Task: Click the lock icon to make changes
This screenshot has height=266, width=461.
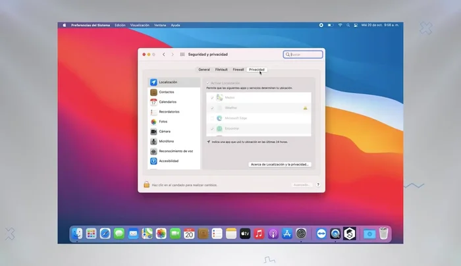Action: coord(147,185)
